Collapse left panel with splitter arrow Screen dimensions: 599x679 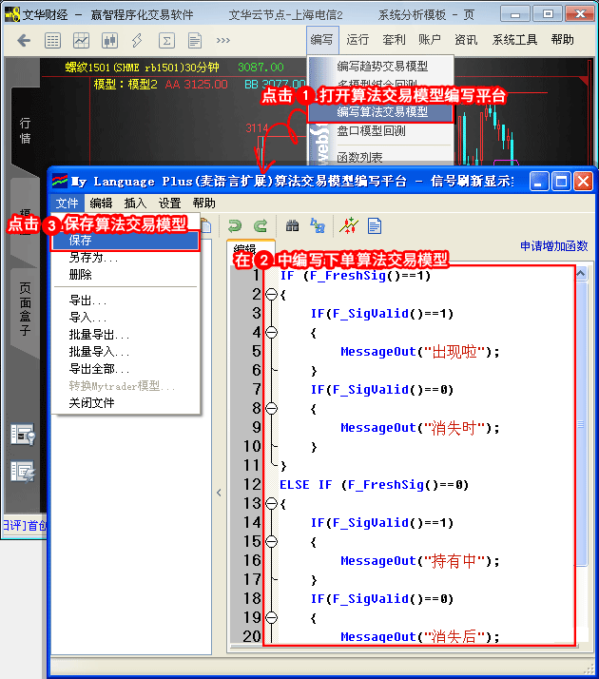(219, 492)
